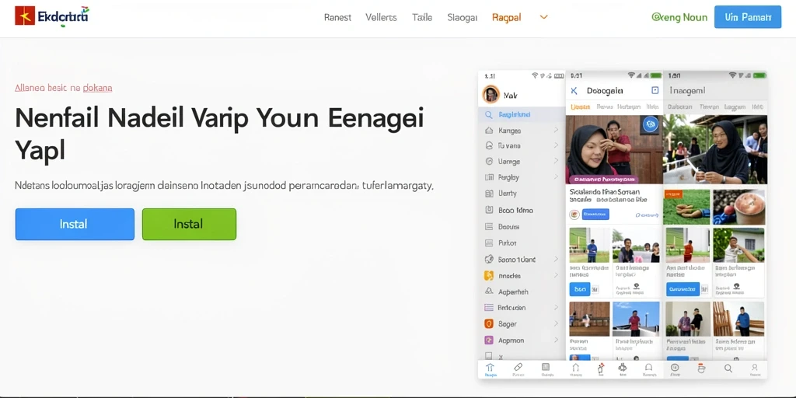Expand the Bogar row chevron
The image size is (796, 398).
[x=556, y=323]
